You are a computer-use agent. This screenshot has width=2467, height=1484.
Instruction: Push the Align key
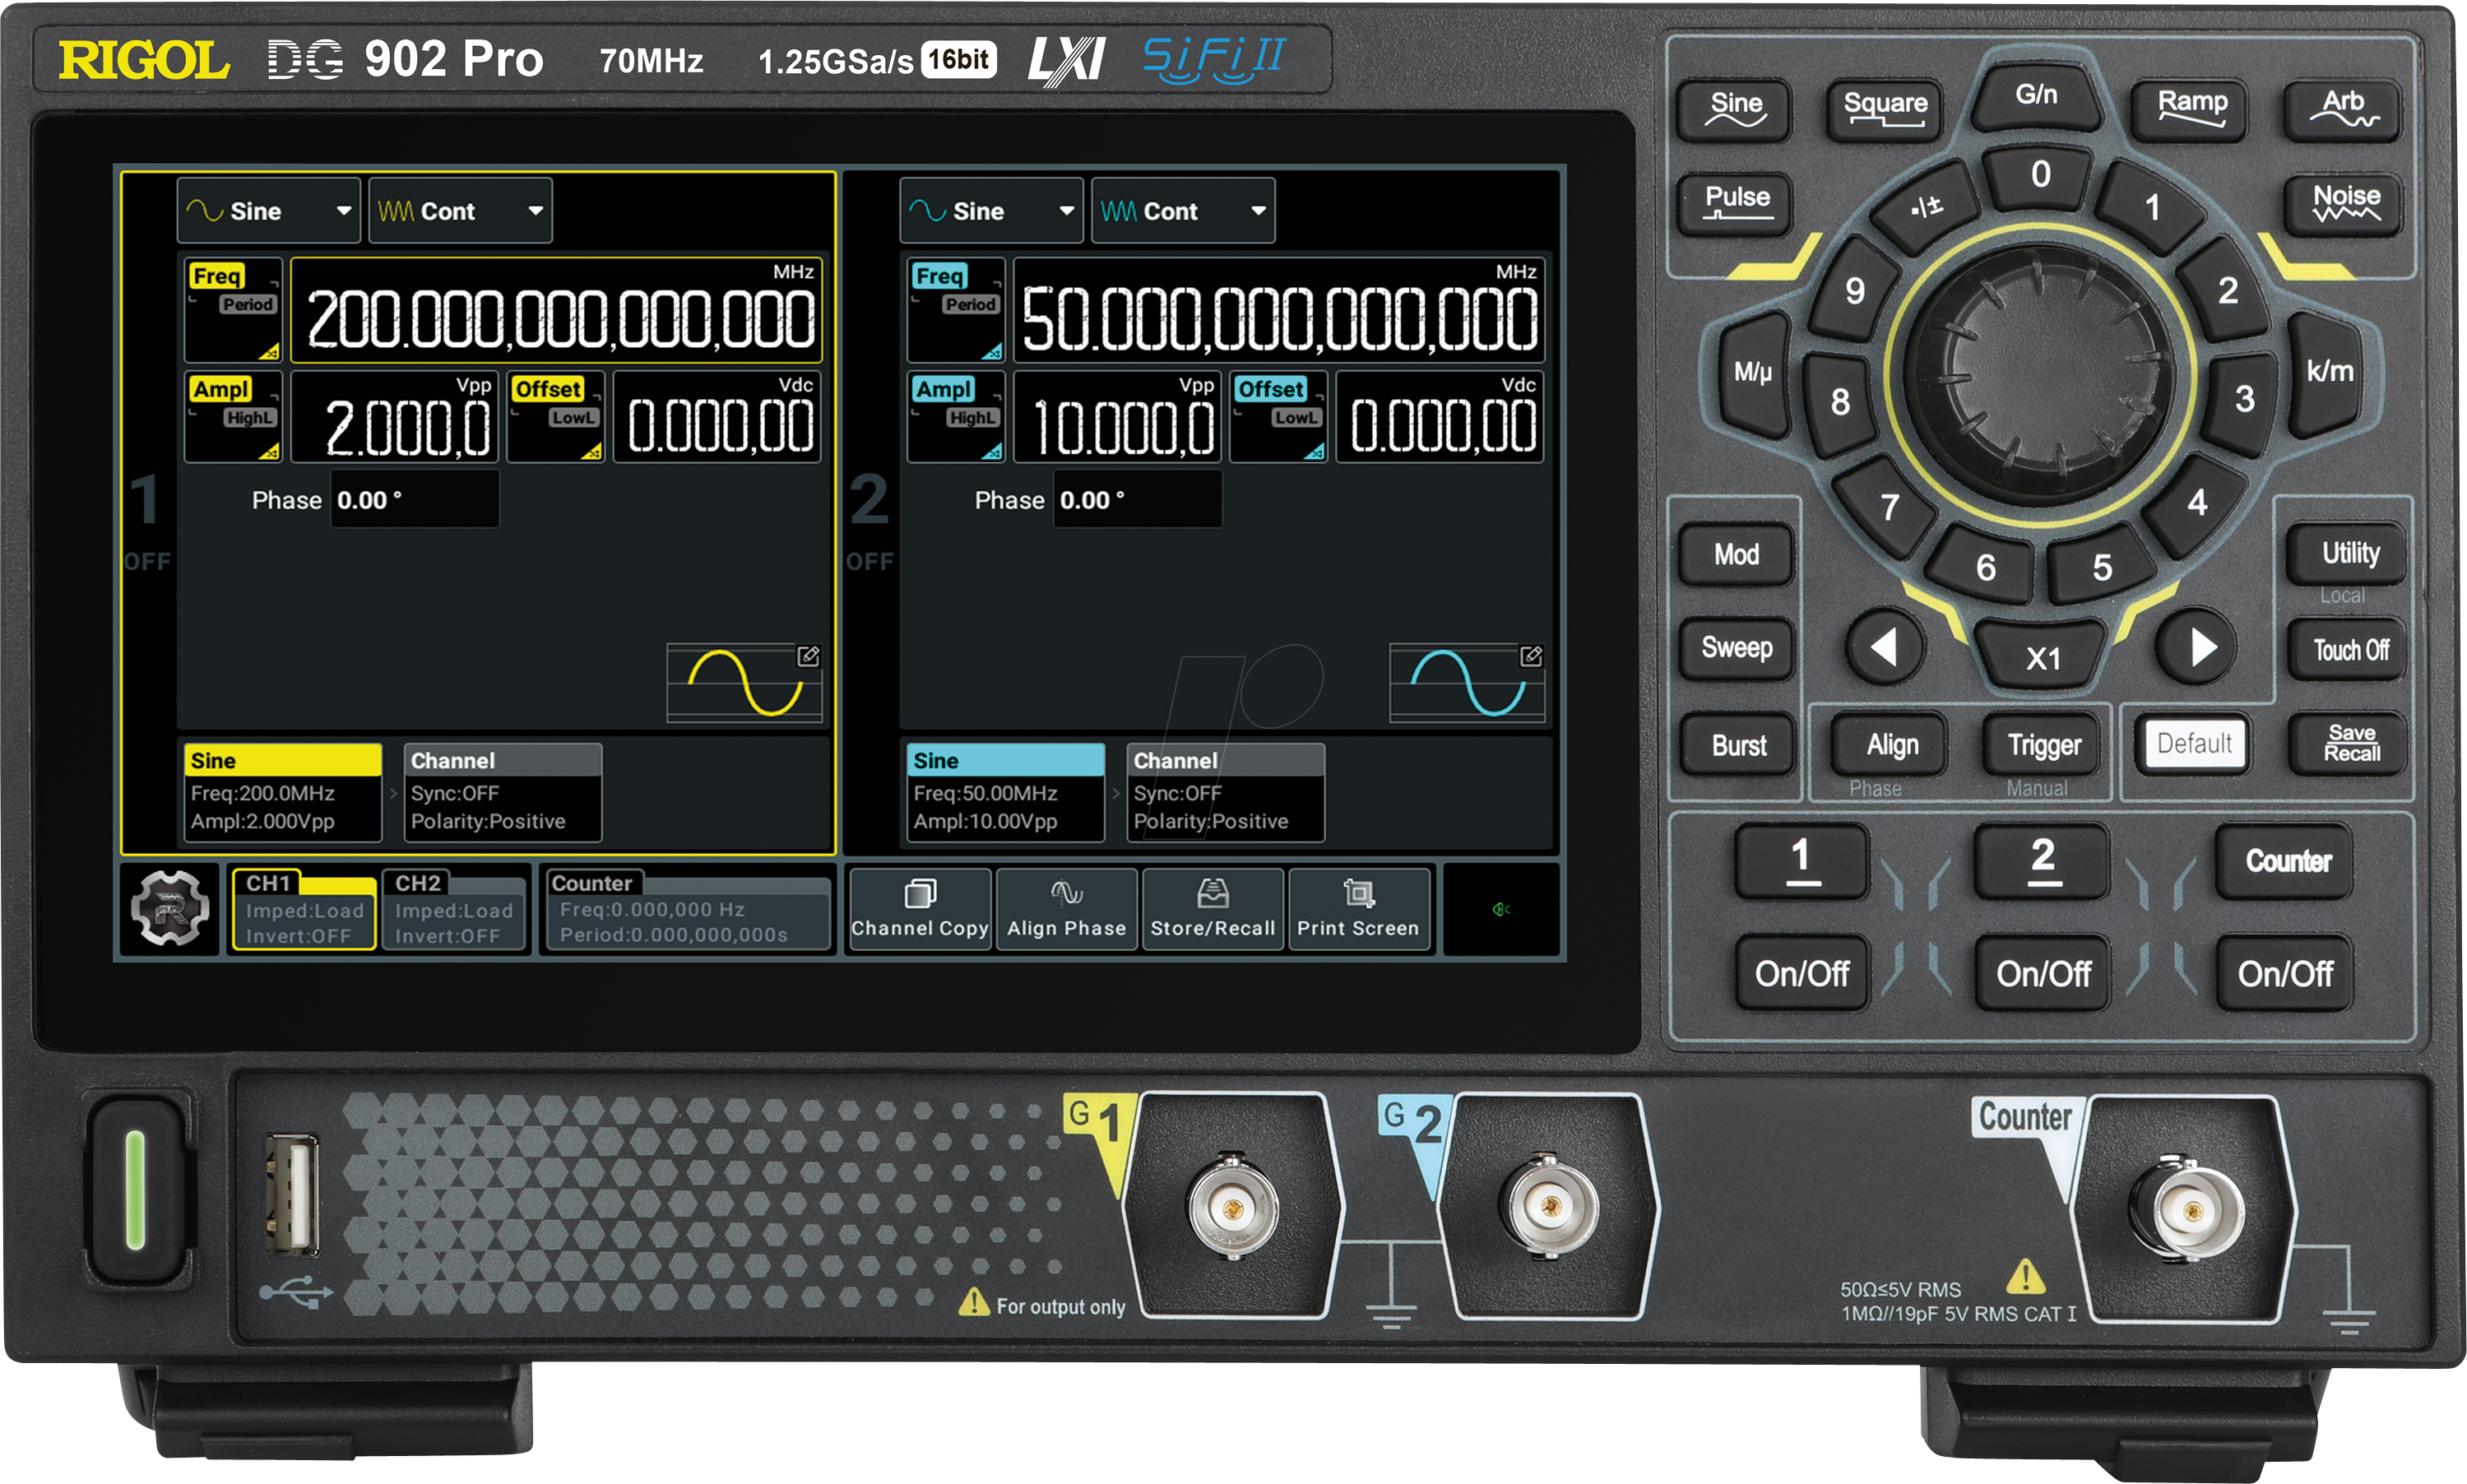point(1890,745)
